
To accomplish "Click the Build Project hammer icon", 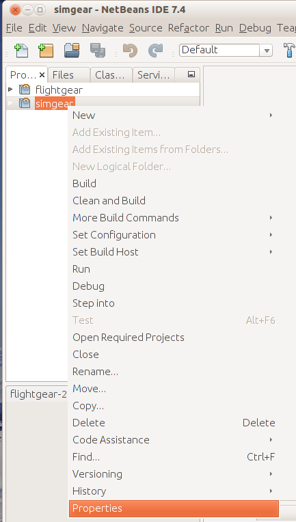I will [288, 51].
